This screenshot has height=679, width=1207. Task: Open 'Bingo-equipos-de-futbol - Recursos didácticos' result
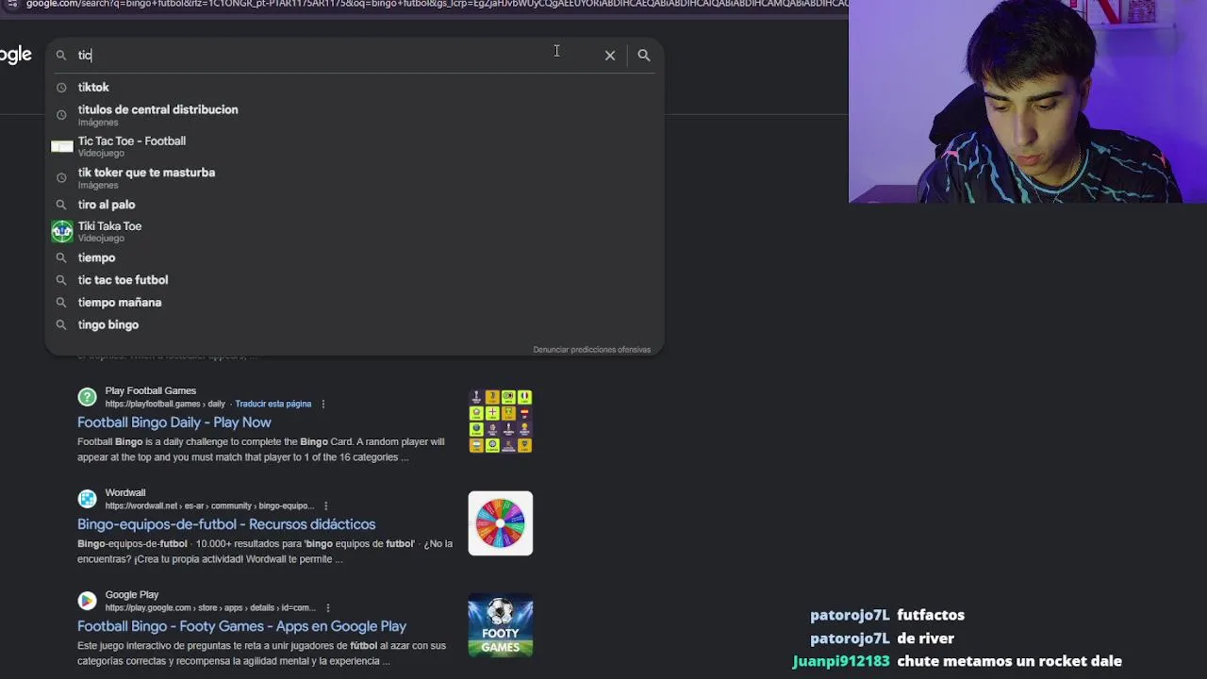tap(226, 524)
